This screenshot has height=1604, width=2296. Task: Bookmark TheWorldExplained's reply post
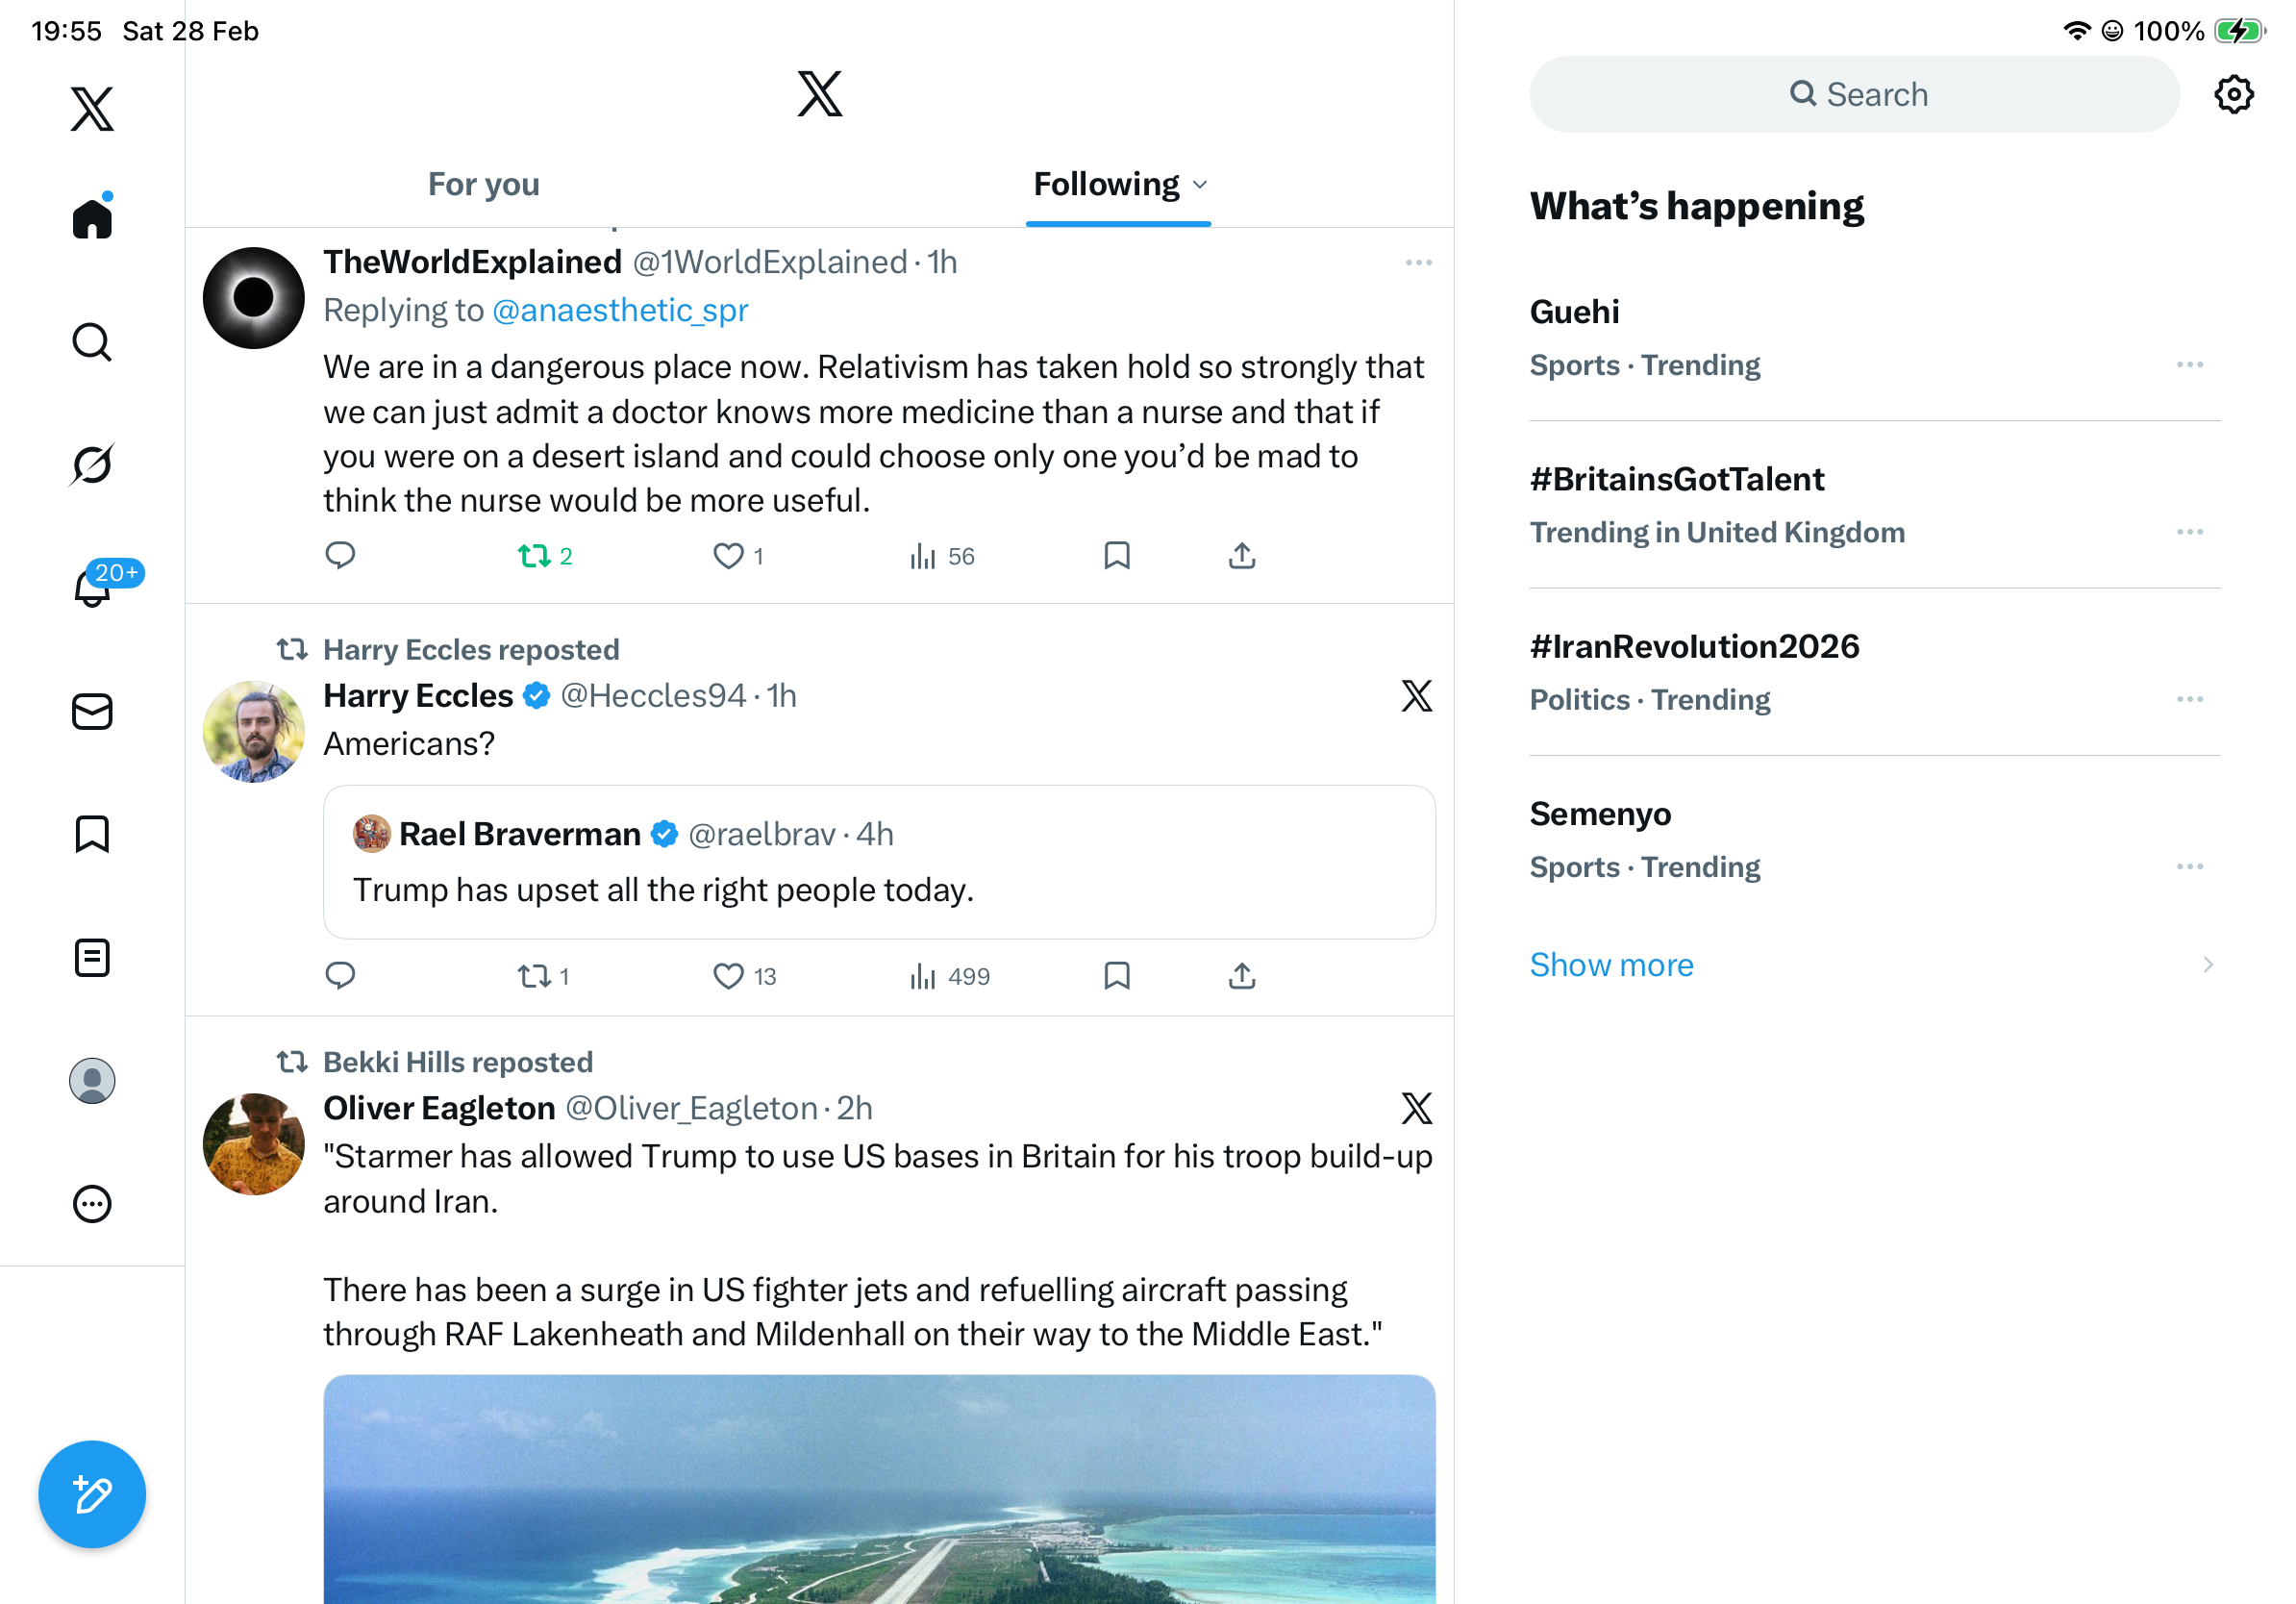1116,556
